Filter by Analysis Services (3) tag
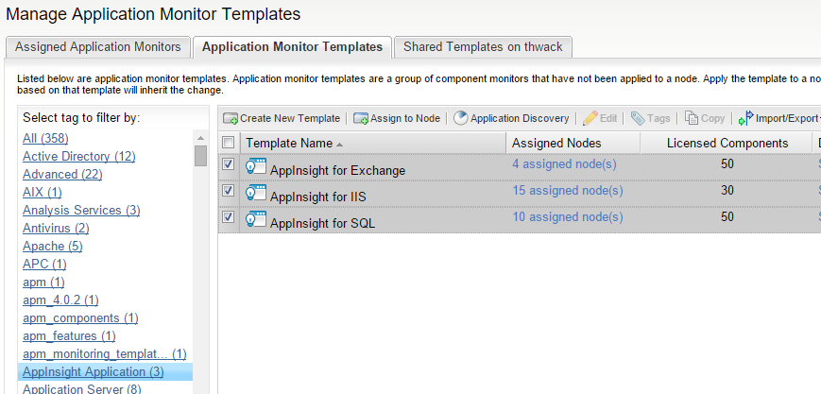The width and height of the screenshot is (821, 394). coord(81,210)
